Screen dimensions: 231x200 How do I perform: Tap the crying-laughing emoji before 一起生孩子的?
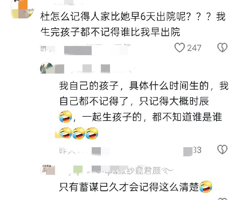65,116
